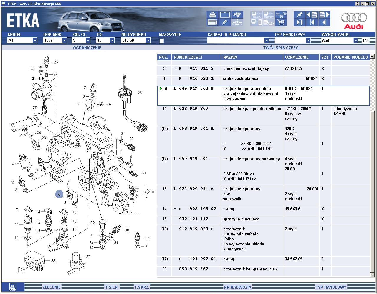Click the 156 field beside brand selector
This screenshot has height=294, width=377.
coord(366,41)
